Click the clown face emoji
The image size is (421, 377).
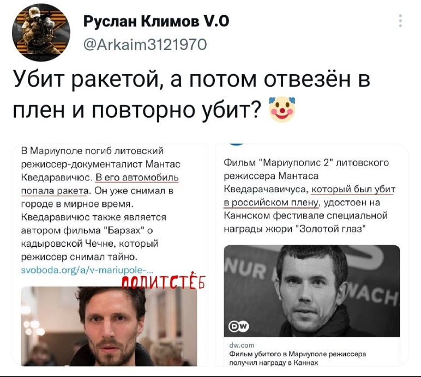(x=282, y=110)
